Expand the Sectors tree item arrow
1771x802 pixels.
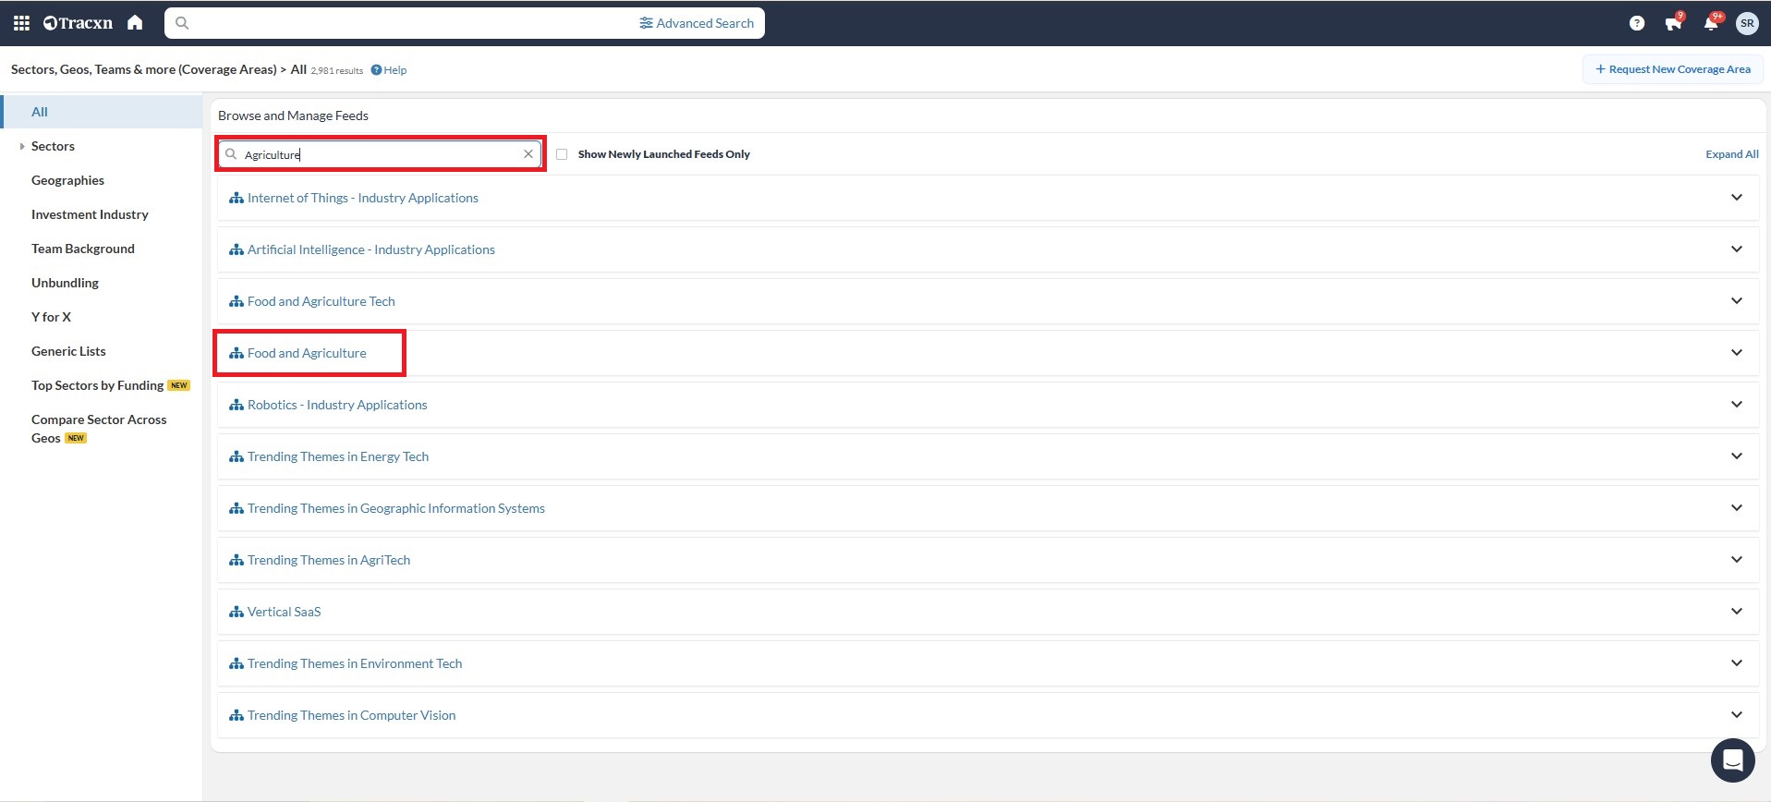click(22, 146)
